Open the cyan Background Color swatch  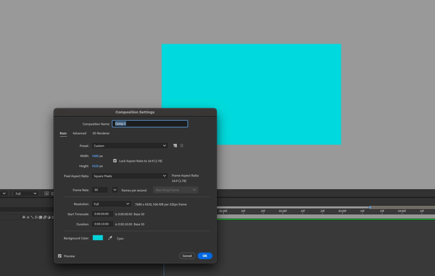(98, 238)
